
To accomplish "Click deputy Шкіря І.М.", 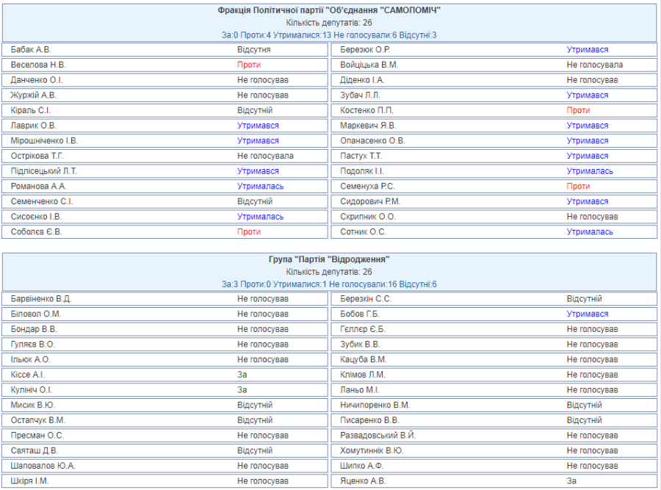I will [x=31, y=481].
